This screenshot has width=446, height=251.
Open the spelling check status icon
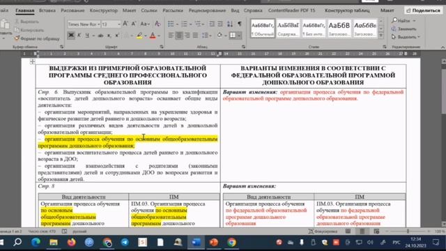point(65,231)
